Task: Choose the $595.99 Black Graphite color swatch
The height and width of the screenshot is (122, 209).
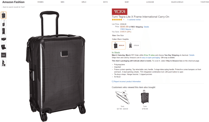Action: (119, 45)
